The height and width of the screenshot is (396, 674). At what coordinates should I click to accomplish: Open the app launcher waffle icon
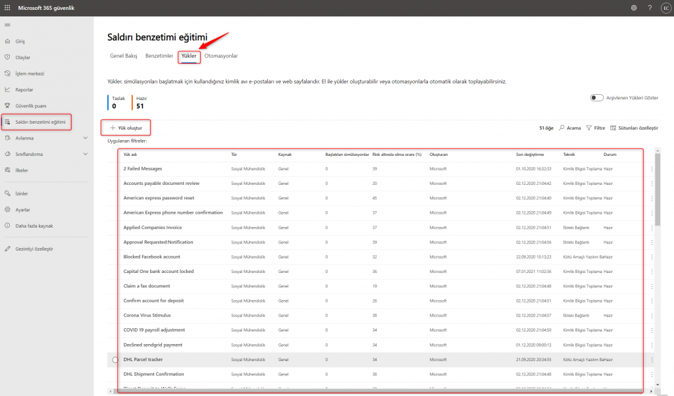click(x=7, y=7)
